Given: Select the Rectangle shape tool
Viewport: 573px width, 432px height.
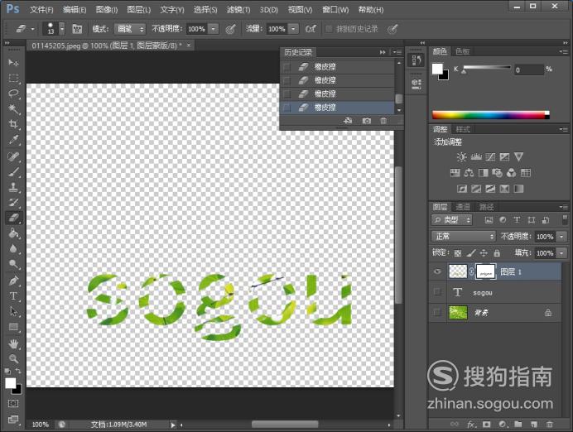Looking at the screenshot, I should (x=13, y=326).
